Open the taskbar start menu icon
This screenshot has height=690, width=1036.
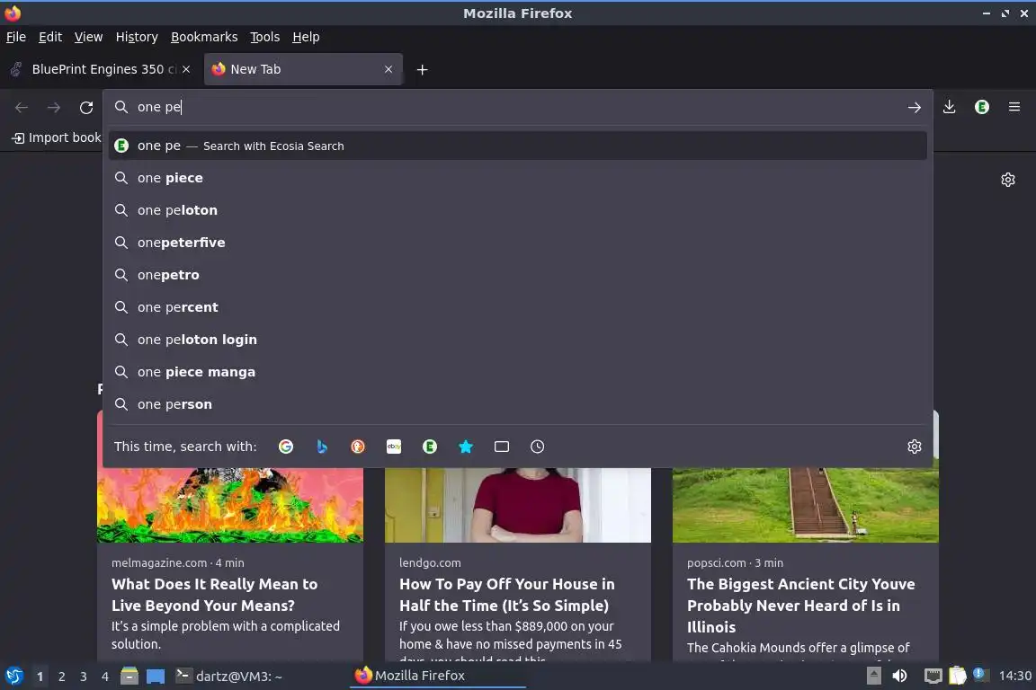click(14, 677)
